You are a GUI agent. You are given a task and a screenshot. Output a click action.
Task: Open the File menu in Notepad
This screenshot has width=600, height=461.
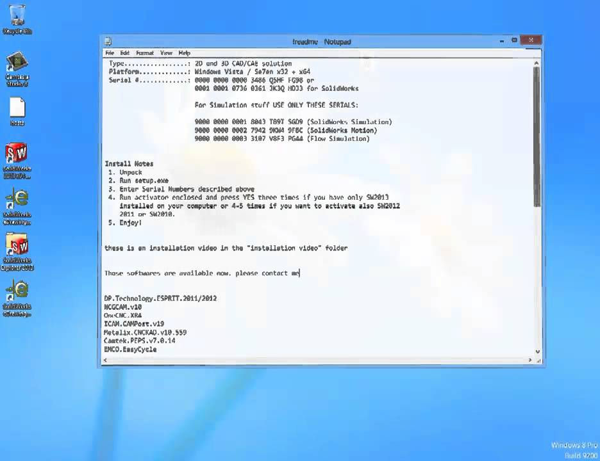pyautogui.click(x=110, y=53)
